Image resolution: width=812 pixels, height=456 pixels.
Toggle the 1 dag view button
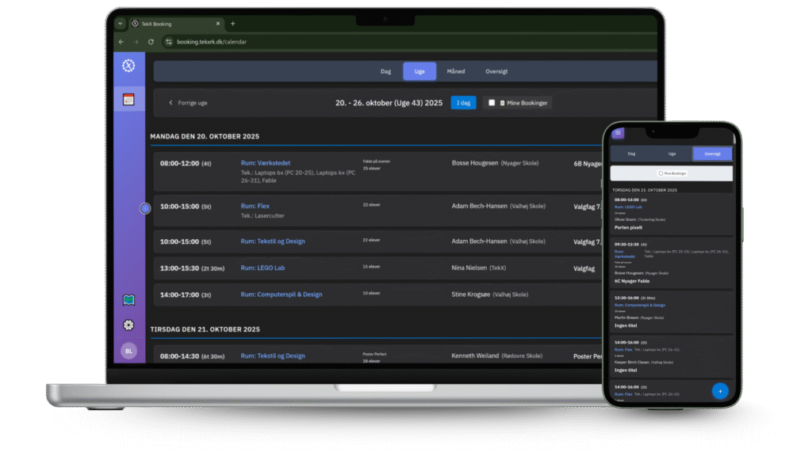[462, 102]
